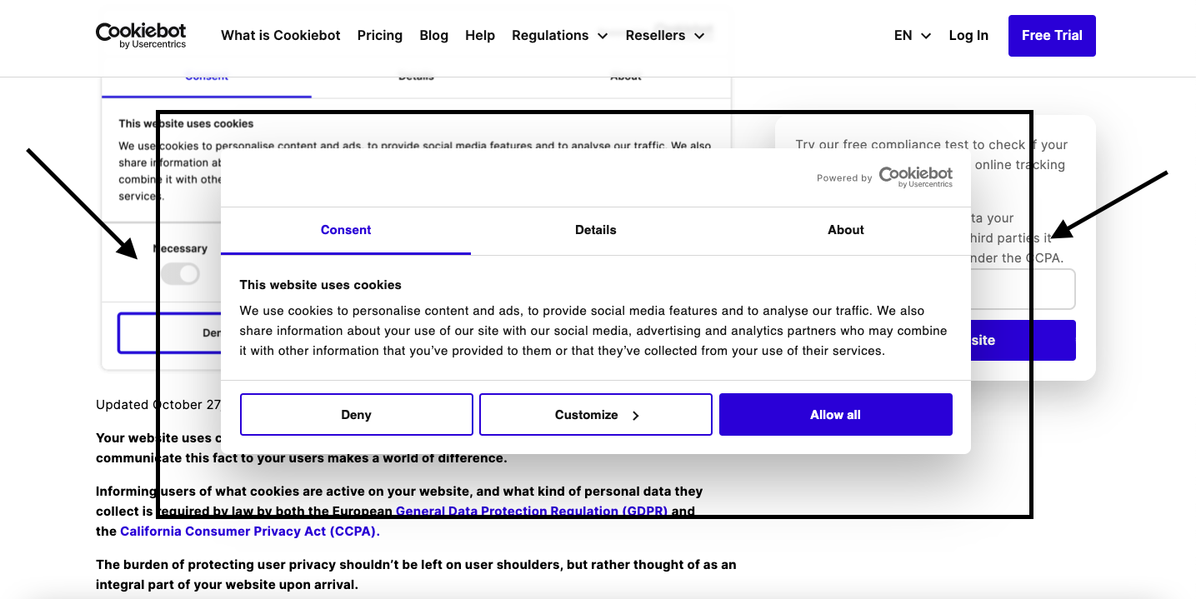This screenshot has height=599, width=1196.
Task: Start with the Free Trial button
Action: (1052, 36)
